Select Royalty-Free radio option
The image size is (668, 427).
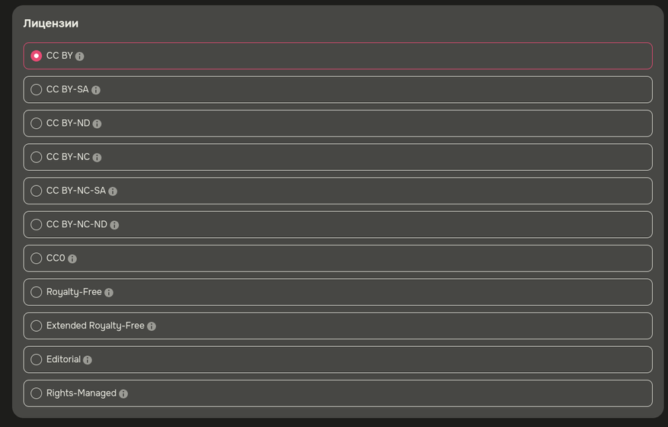click(x=36, y=292)
